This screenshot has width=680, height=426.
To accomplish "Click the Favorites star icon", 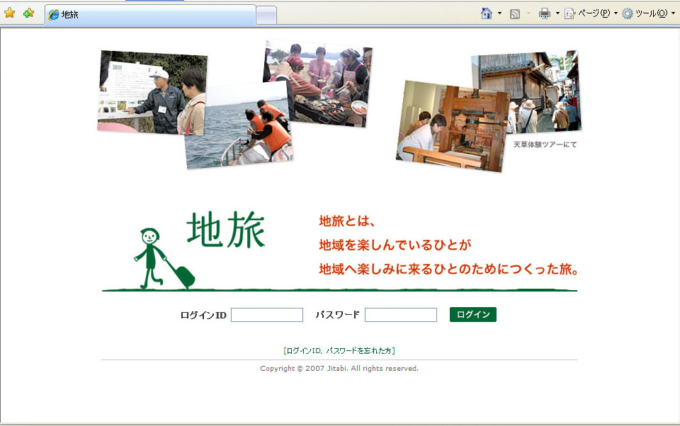I will (x=9, y=13).
